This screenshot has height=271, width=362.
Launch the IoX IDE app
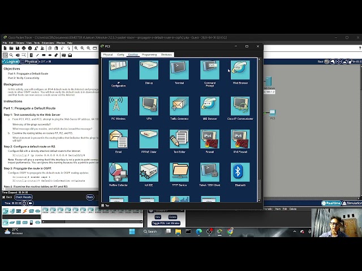(149, 172)
